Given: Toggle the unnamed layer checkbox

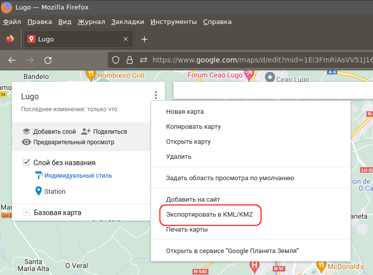Looking at the screenshot, I should (x=26, y=163).
